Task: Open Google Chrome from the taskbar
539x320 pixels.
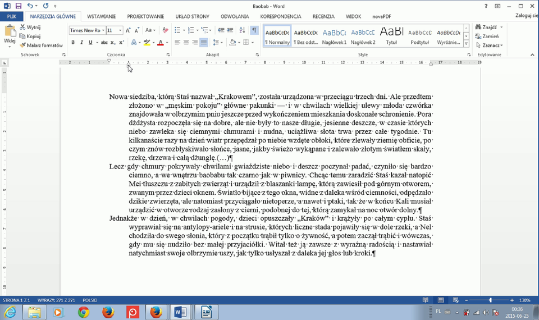Action: [84, 312]
